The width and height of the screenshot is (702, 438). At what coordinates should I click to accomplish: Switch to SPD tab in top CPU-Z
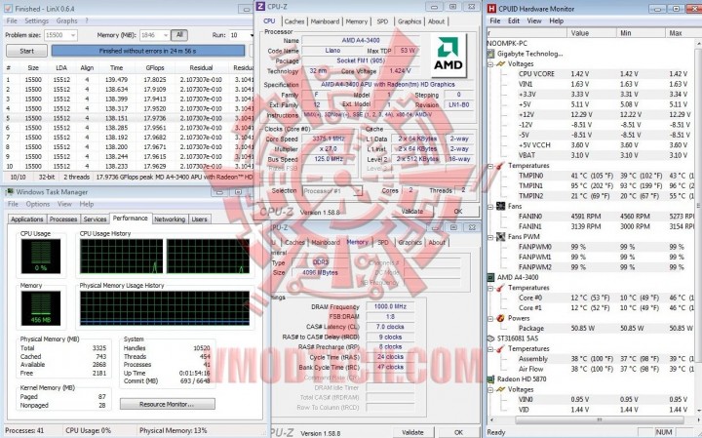pyautogui.click(x=382, y=21)
